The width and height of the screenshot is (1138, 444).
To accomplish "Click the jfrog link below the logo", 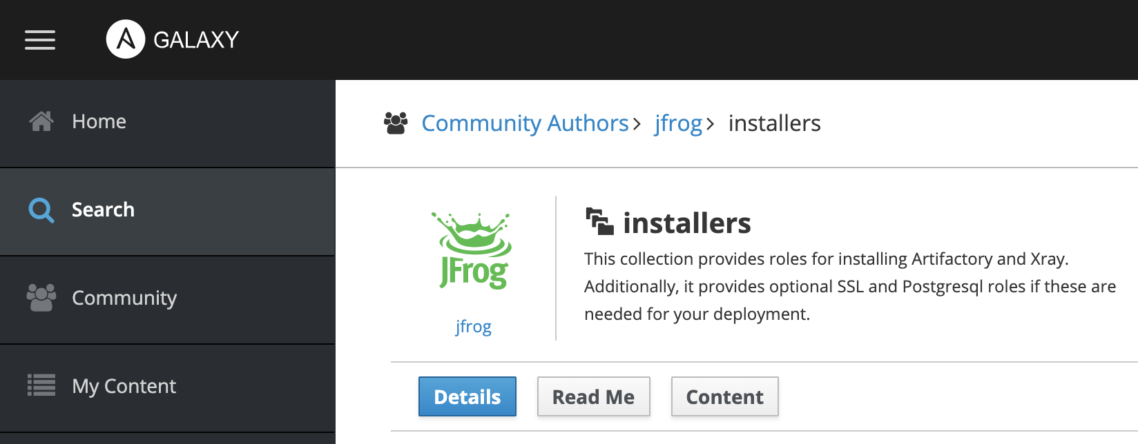I will click(474, 326).
